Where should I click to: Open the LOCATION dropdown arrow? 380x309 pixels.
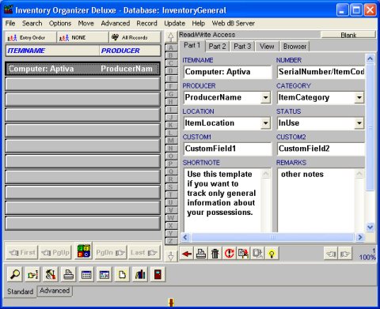pos(266,123)
